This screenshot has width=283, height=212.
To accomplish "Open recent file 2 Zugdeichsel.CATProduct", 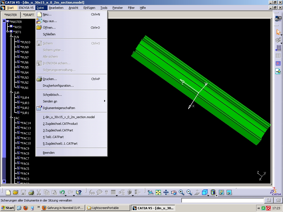I will pyautogui.click(x=72, y=124).
